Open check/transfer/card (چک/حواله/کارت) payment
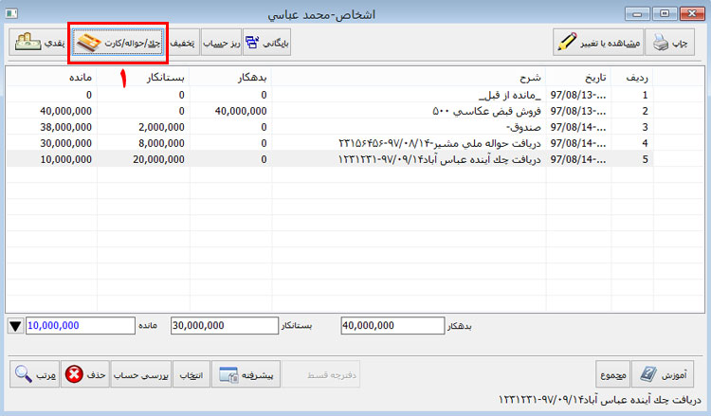The image size is (711, 416). click(119, 43)
